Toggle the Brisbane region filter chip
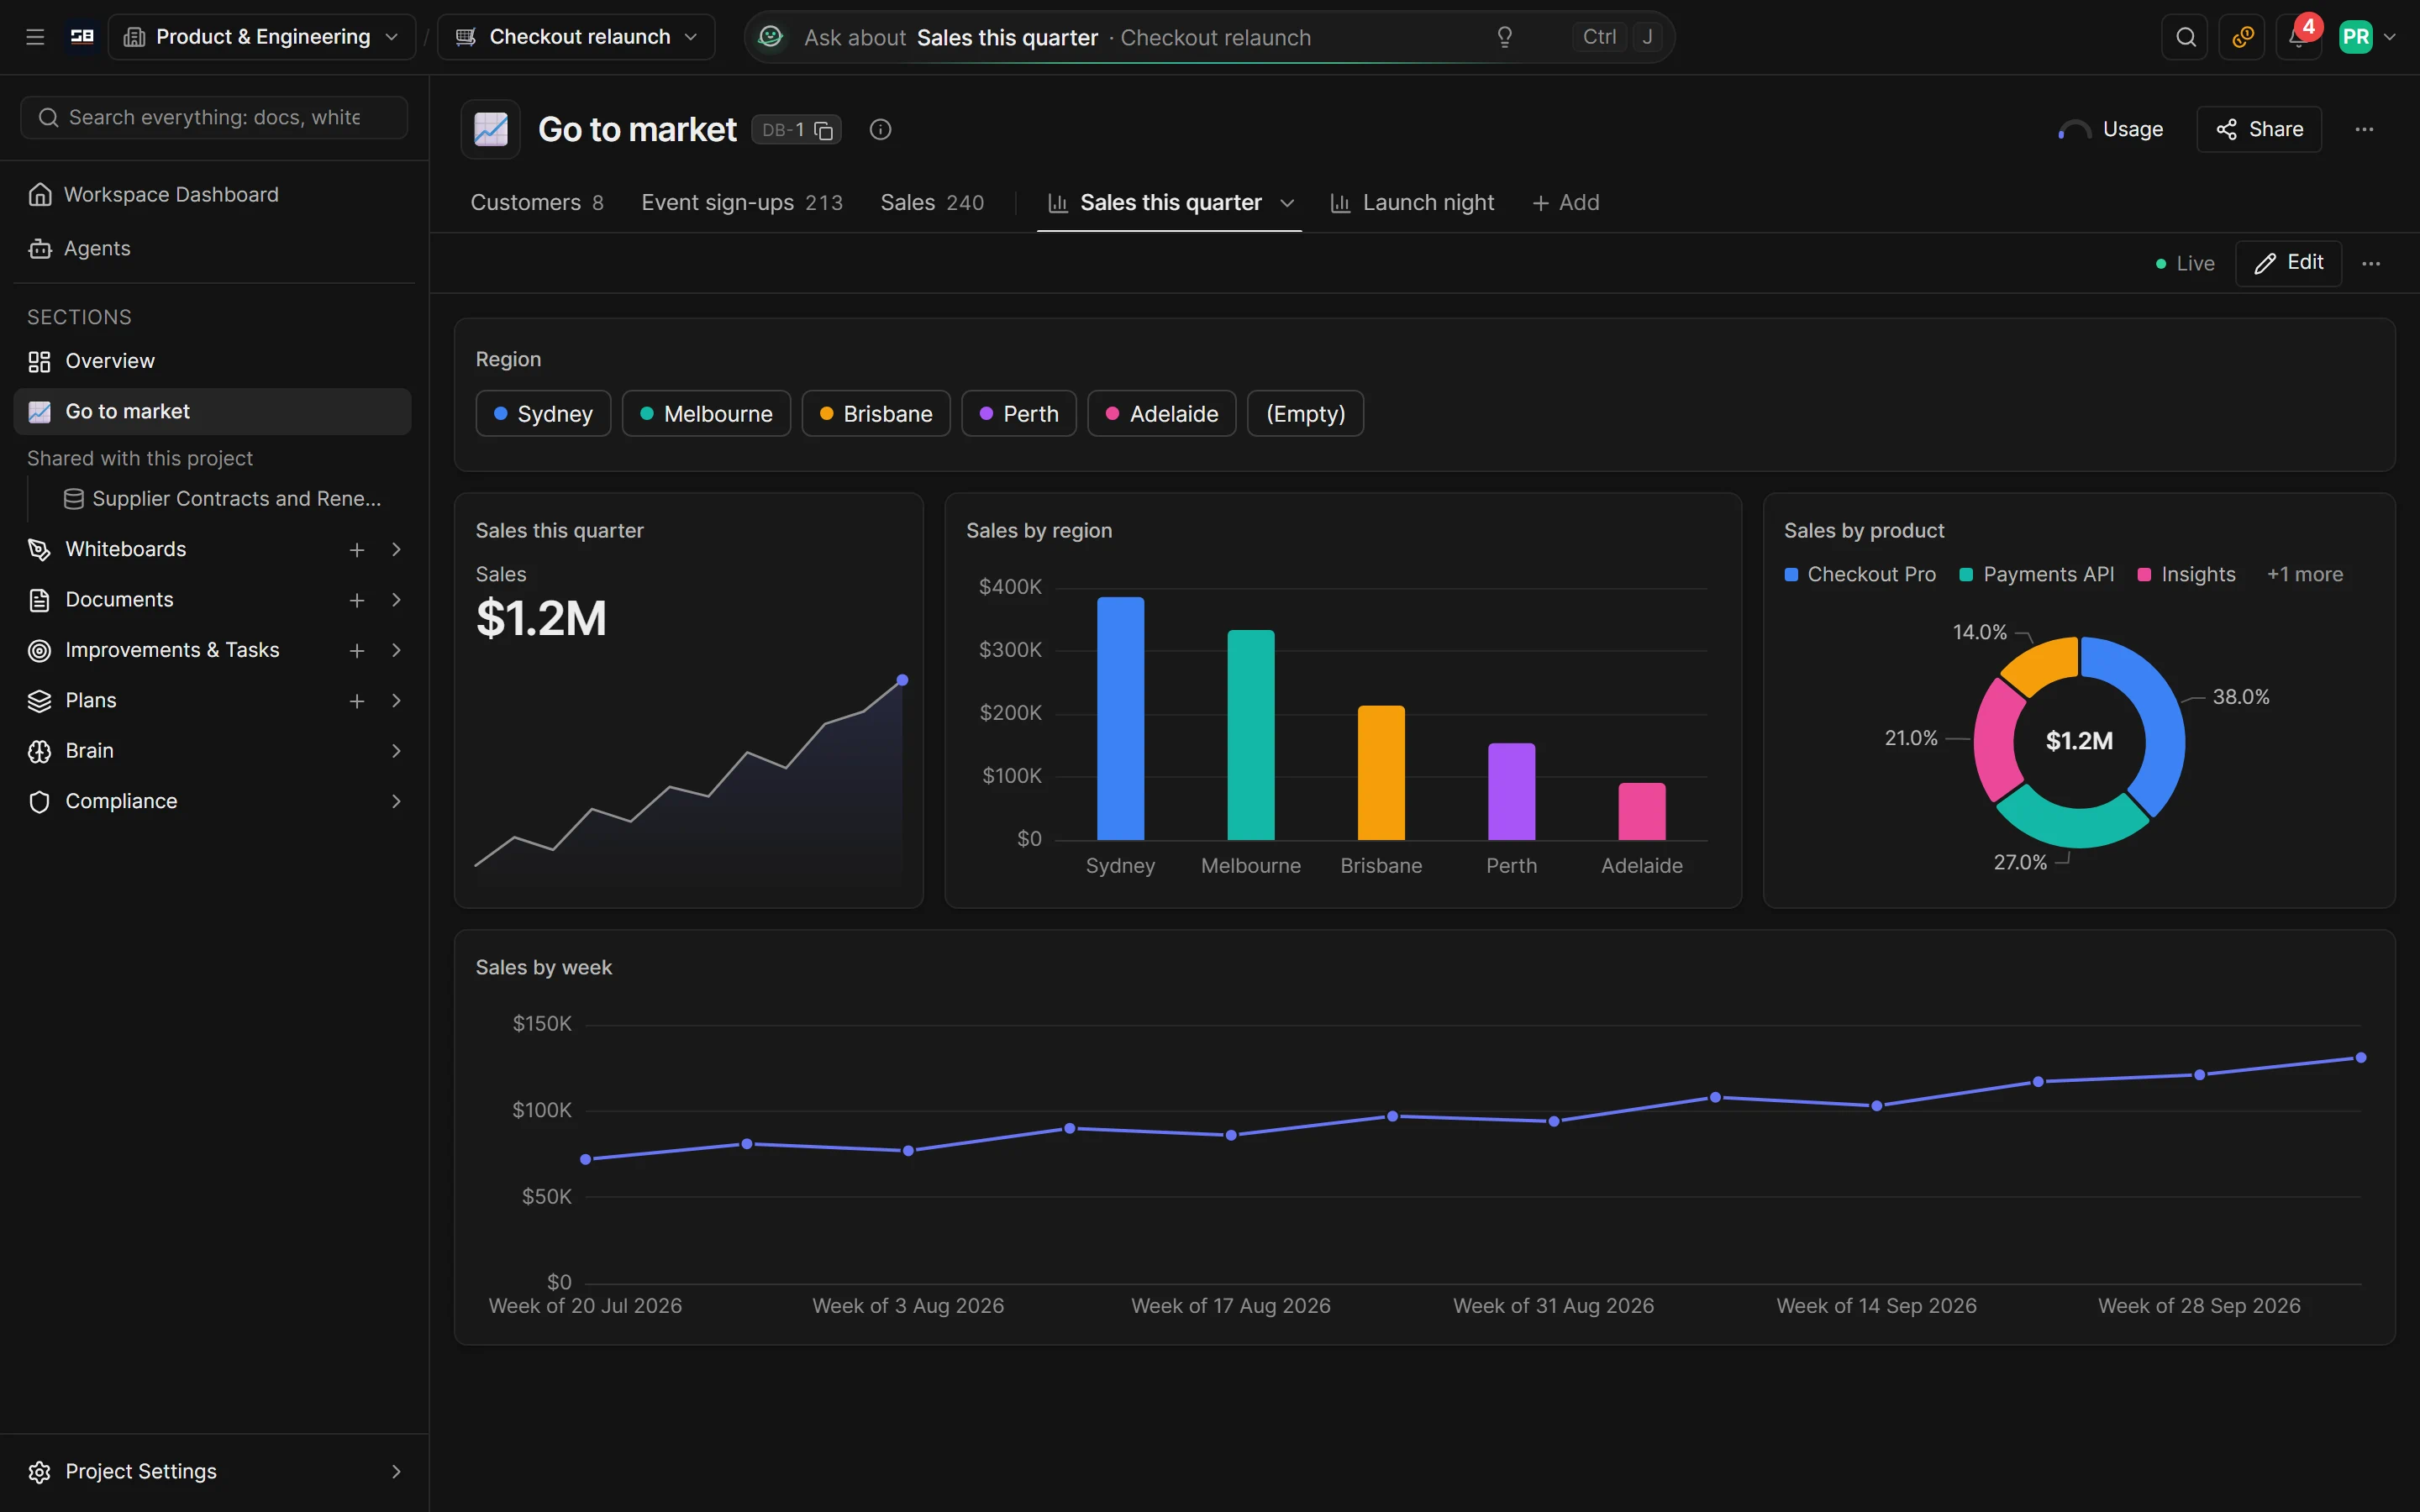This screenshot has height=1512, width=2420. point(876,414)
